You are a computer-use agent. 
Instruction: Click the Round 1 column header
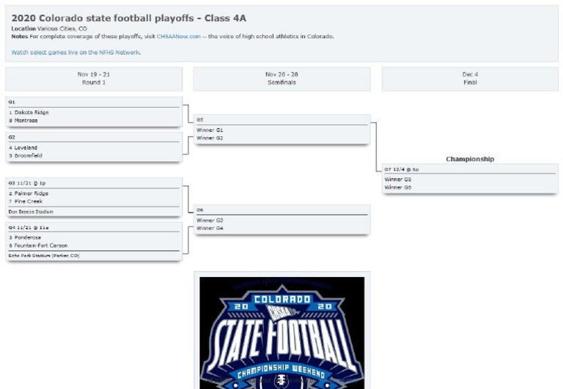(x=94, y=78)
